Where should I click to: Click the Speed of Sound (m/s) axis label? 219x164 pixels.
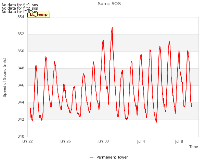pos(4,78)
